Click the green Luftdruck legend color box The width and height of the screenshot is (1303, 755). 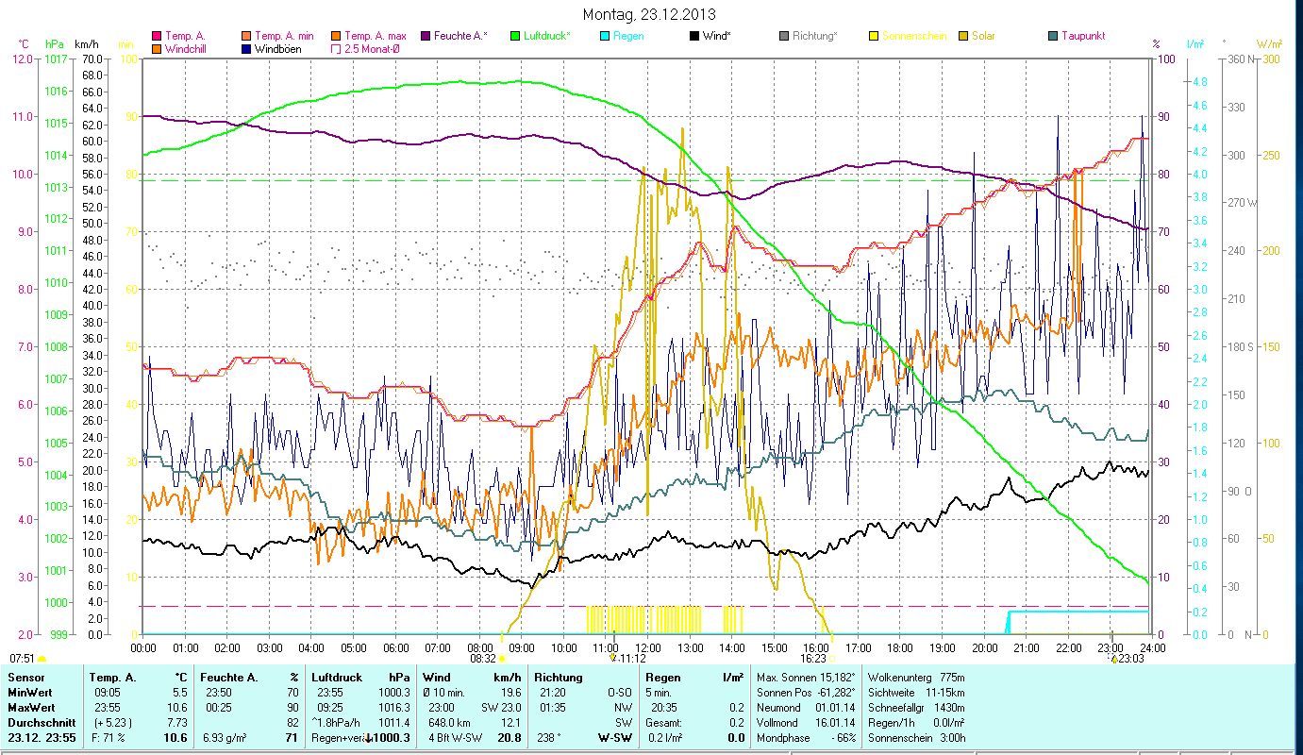click(514, 36)
